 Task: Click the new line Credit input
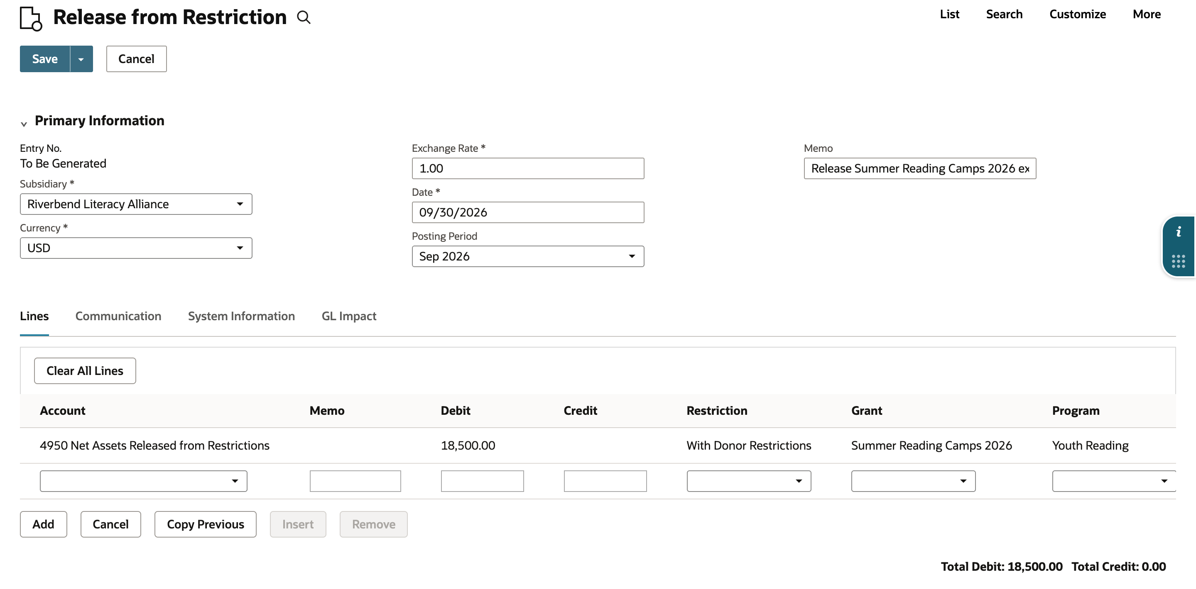click(x=605, y=481)
